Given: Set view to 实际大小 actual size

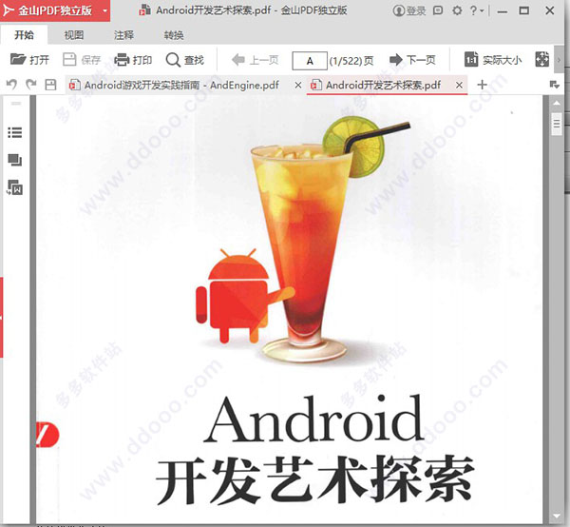Looking at the screenshot, I should (493, 60).
